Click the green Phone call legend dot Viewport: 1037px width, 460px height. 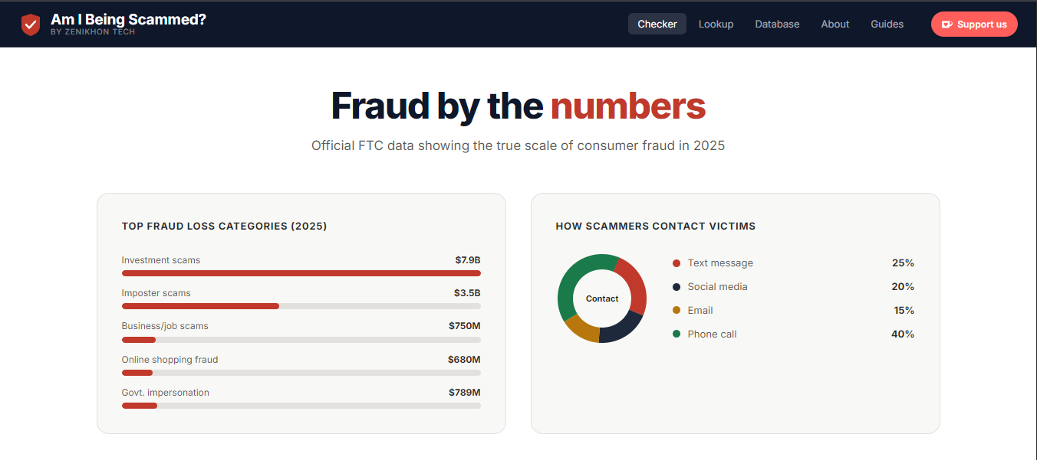coord(676,334)
